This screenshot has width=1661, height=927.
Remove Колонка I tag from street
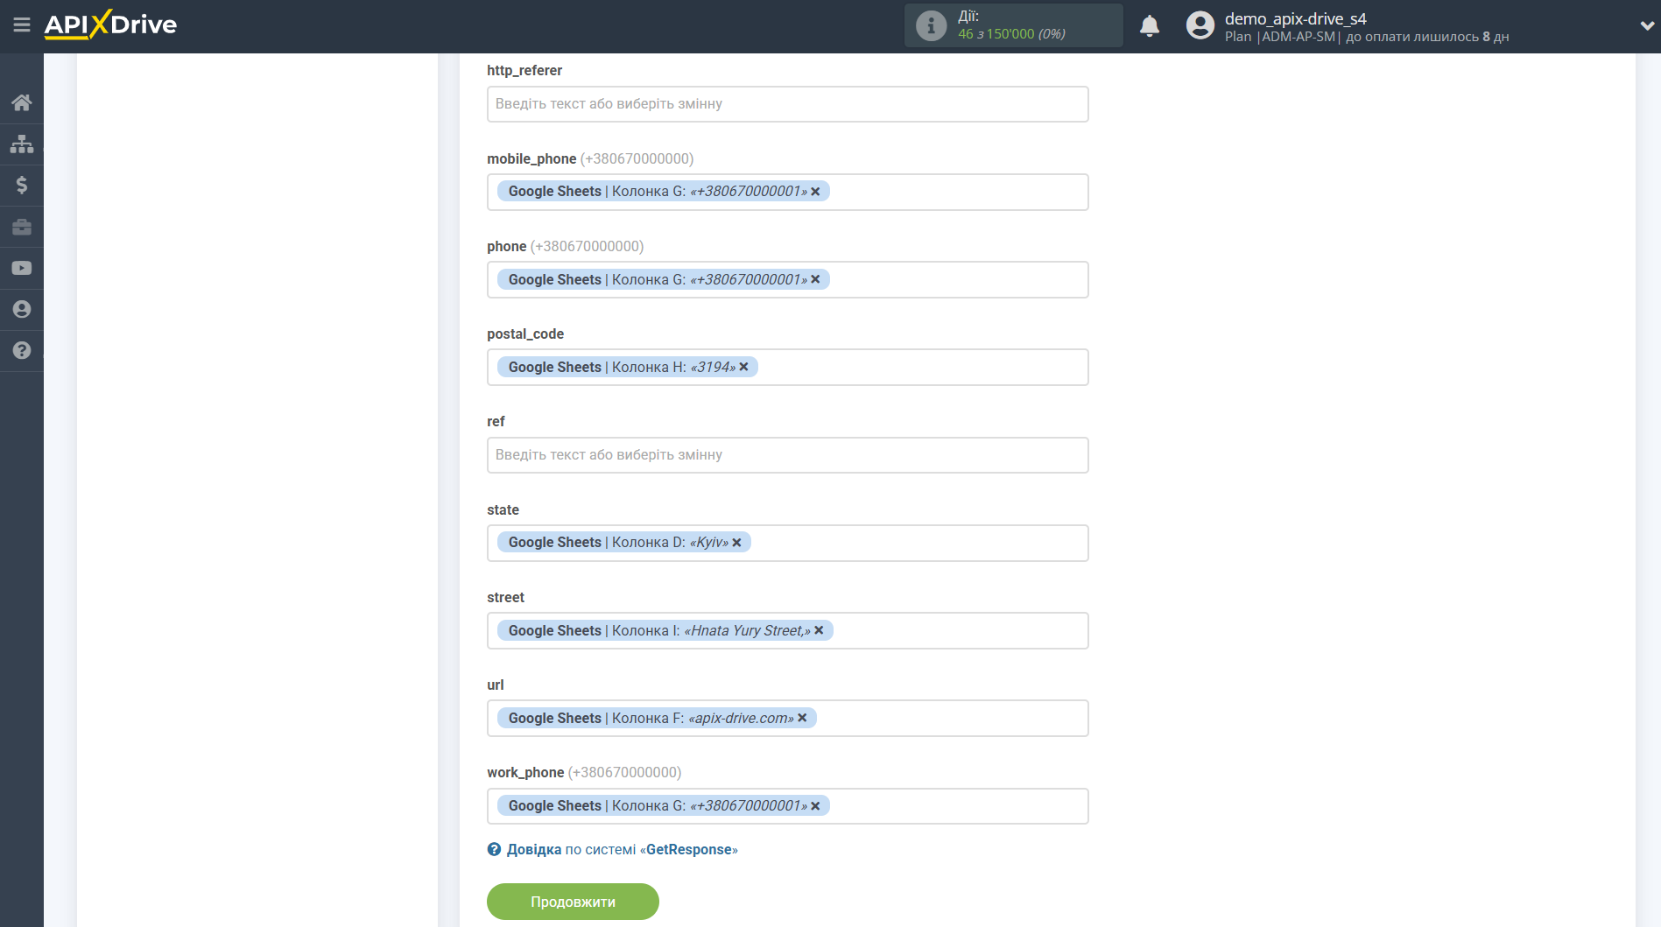(x=819, y=630)
